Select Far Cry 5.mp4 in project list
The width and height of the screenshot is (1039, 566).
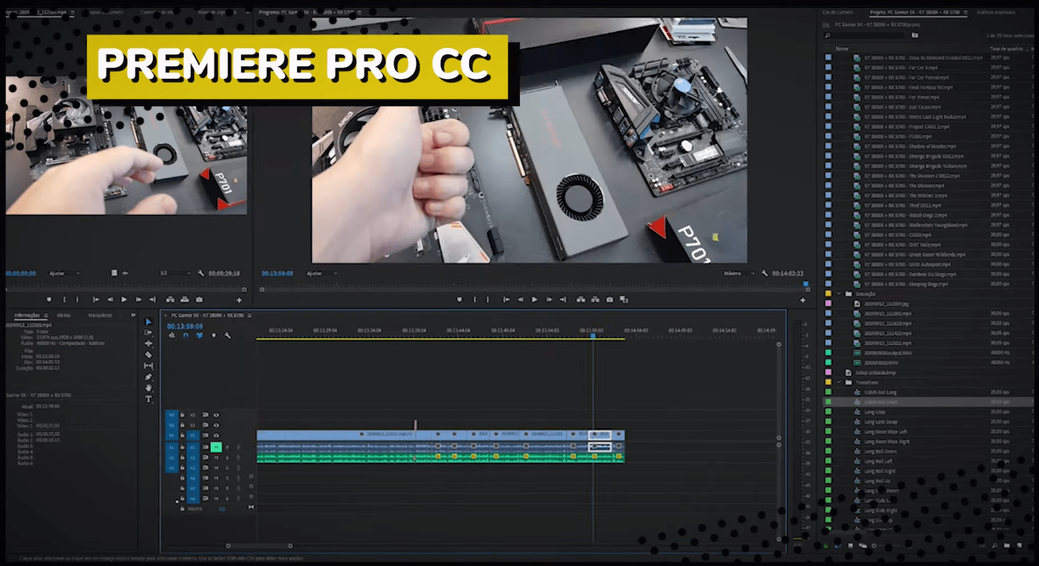900,67
